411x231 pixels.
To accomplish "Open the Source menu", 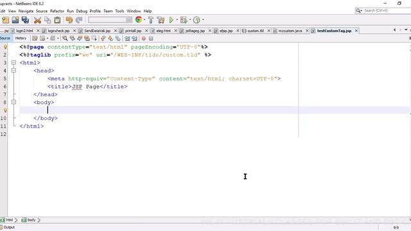I will click(42, 11).
